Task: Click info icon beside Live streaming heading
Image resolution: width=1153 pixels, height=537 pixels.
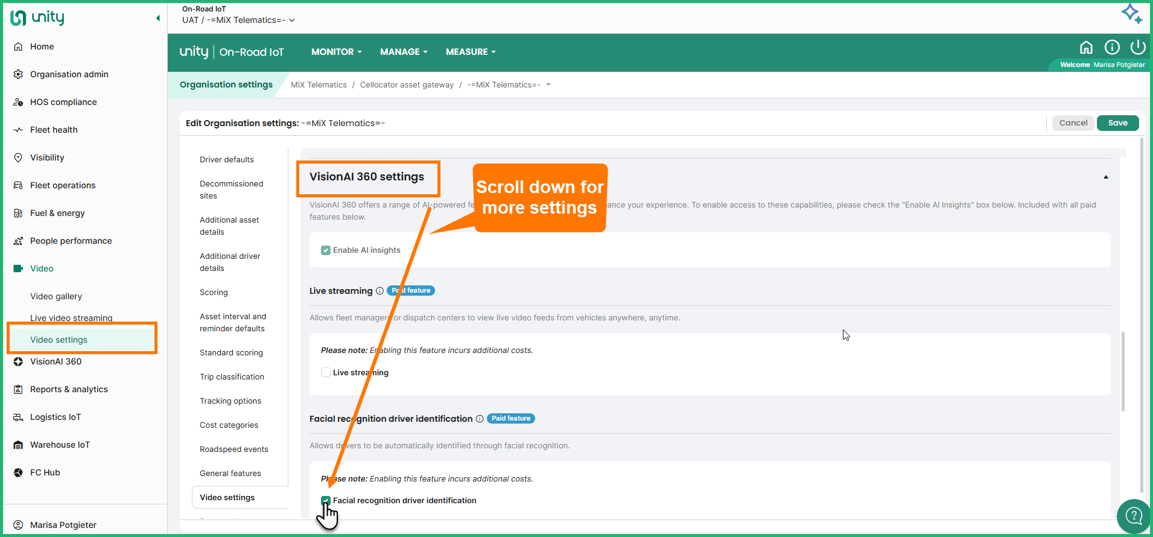Action: pos(380,291)
